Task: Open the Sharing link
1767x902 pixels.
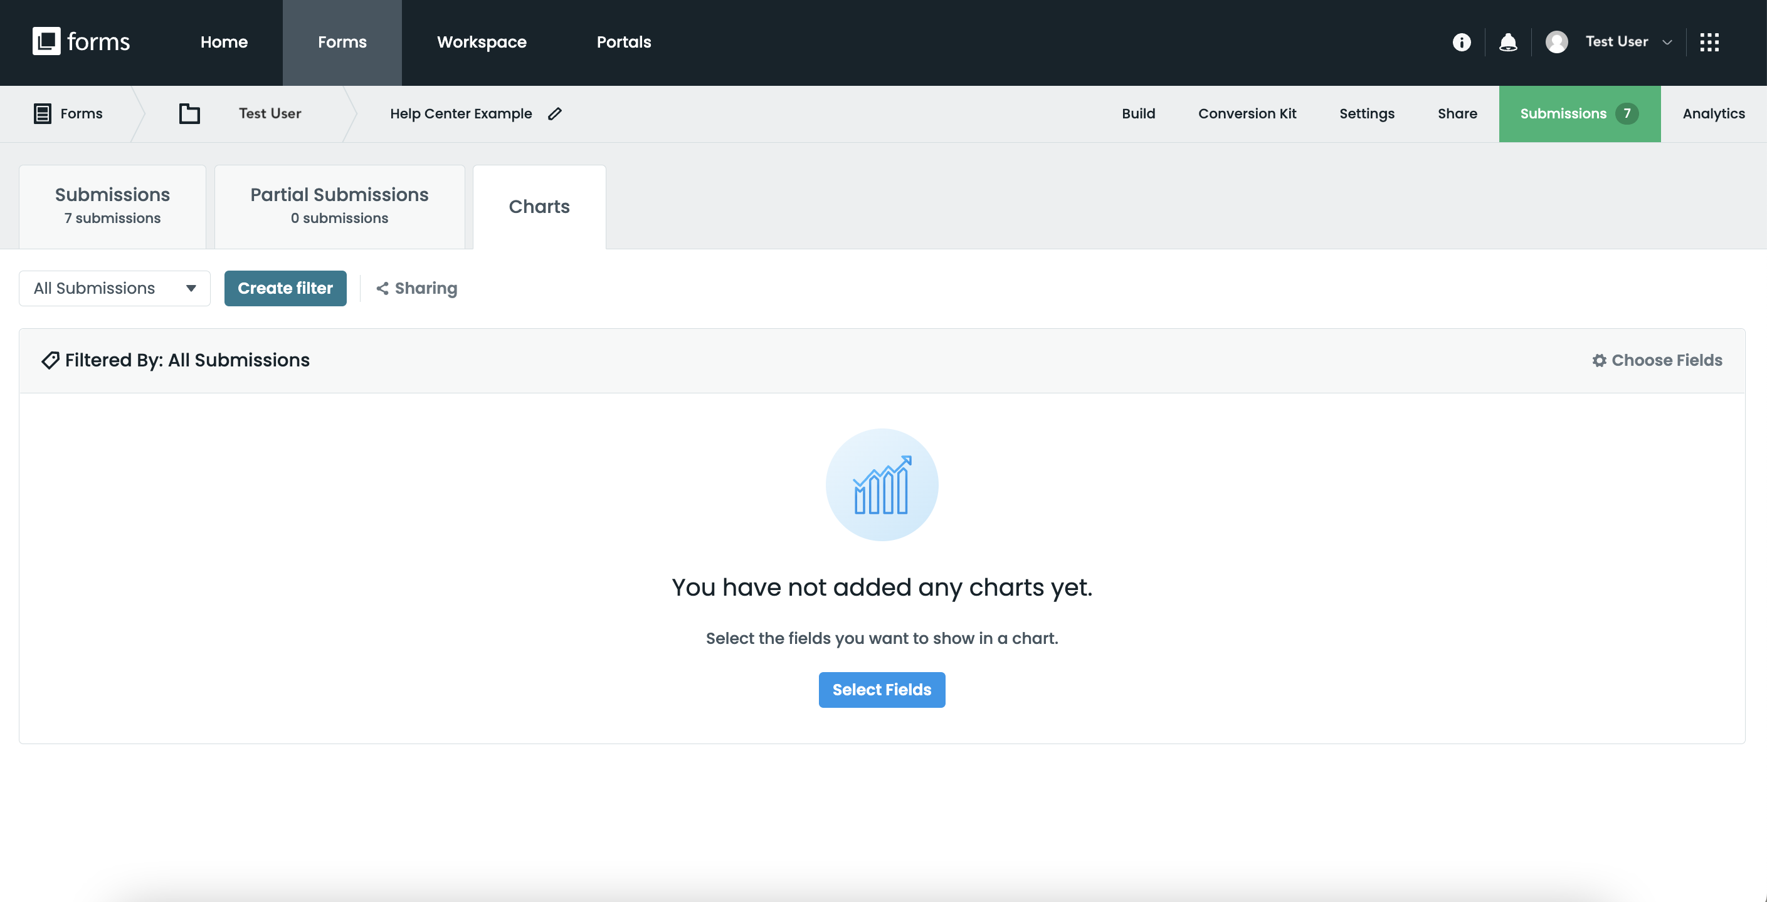Action: [416, 289]
